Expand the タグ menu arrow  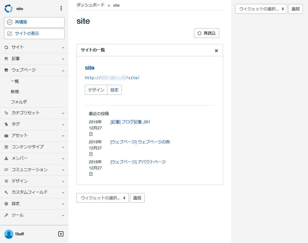[63, 124]
